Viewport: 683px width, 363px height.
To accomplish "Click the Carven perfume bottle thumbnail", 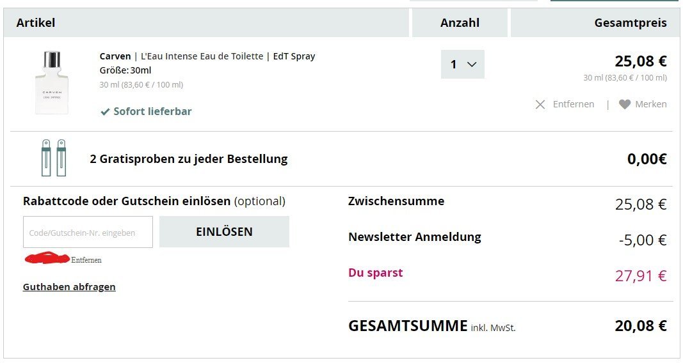I will (52, 83).
